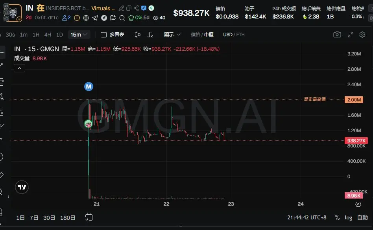Click the 總供應量 1B value
The height and width of the screenshot is (230, 373).
coord(330,17)
